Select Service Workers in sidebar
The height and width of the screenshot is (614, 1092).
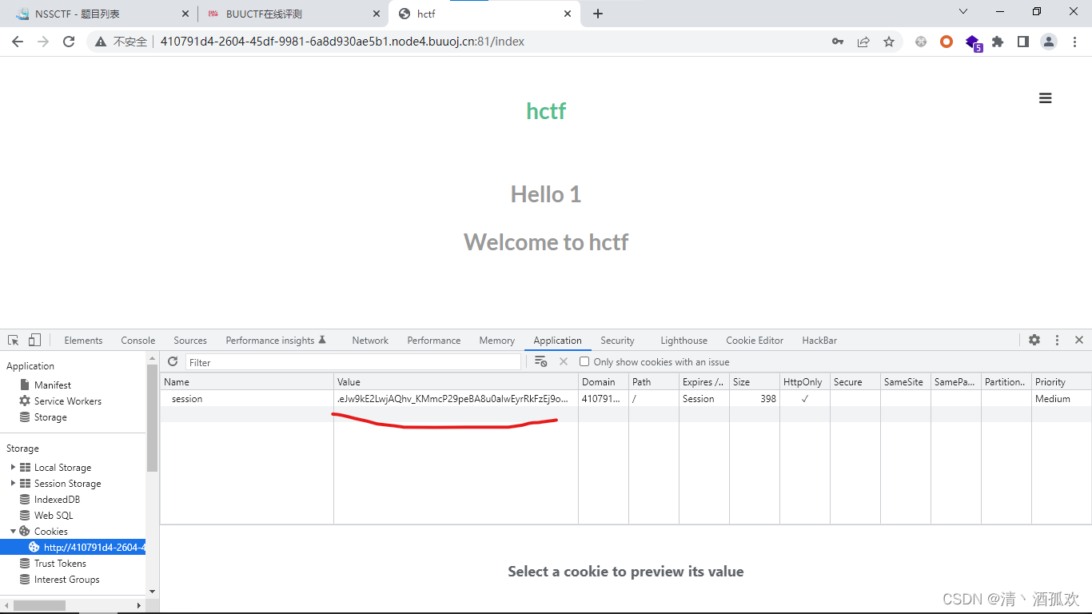pos(68,401)
